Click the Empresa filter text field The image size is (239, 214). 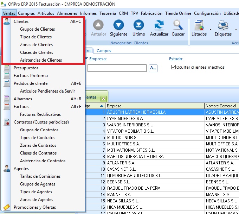(x=117, y=68)
